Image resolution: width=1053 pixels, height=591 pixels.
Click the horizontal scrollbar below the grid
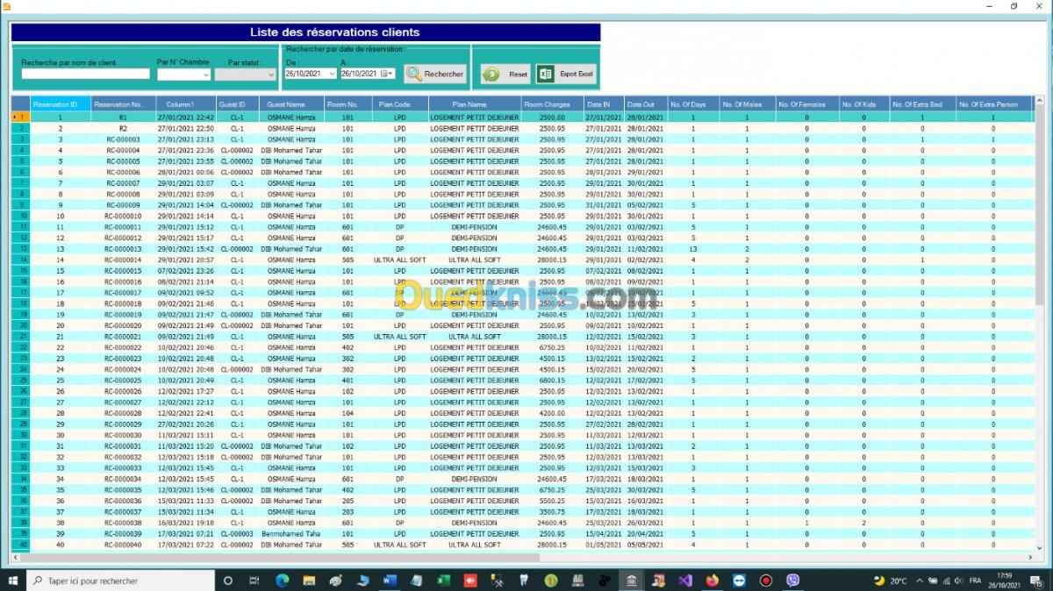521,557
